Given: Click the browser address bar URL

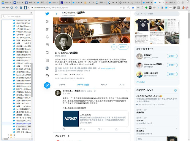Looking at the screenshot, I should point(51,8).
